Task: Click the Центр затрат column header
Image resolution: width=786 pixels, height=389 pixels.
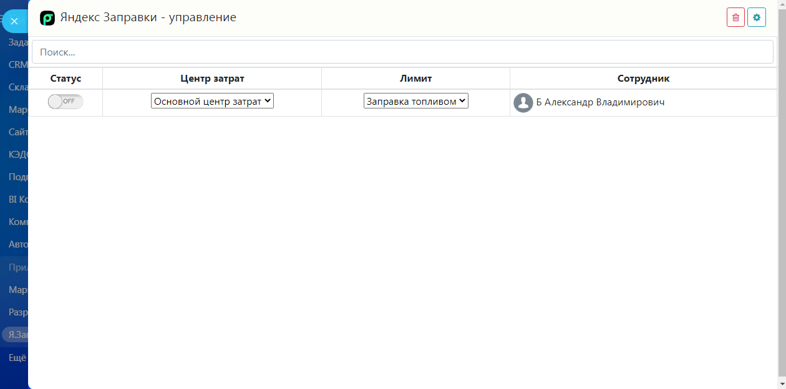Action: (212, 79)
